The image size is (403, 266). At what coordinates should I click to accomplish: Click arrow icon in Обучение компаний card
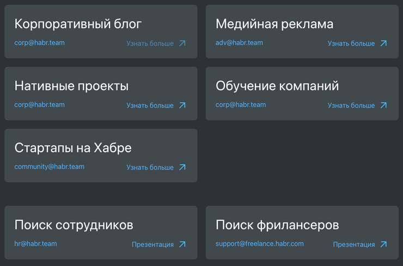pos(383,106)
